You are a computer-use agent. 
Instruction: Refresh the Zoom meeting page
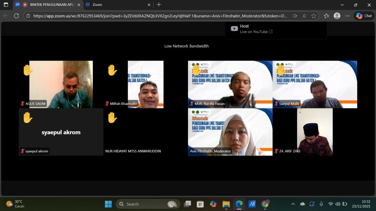click(16, 16)
